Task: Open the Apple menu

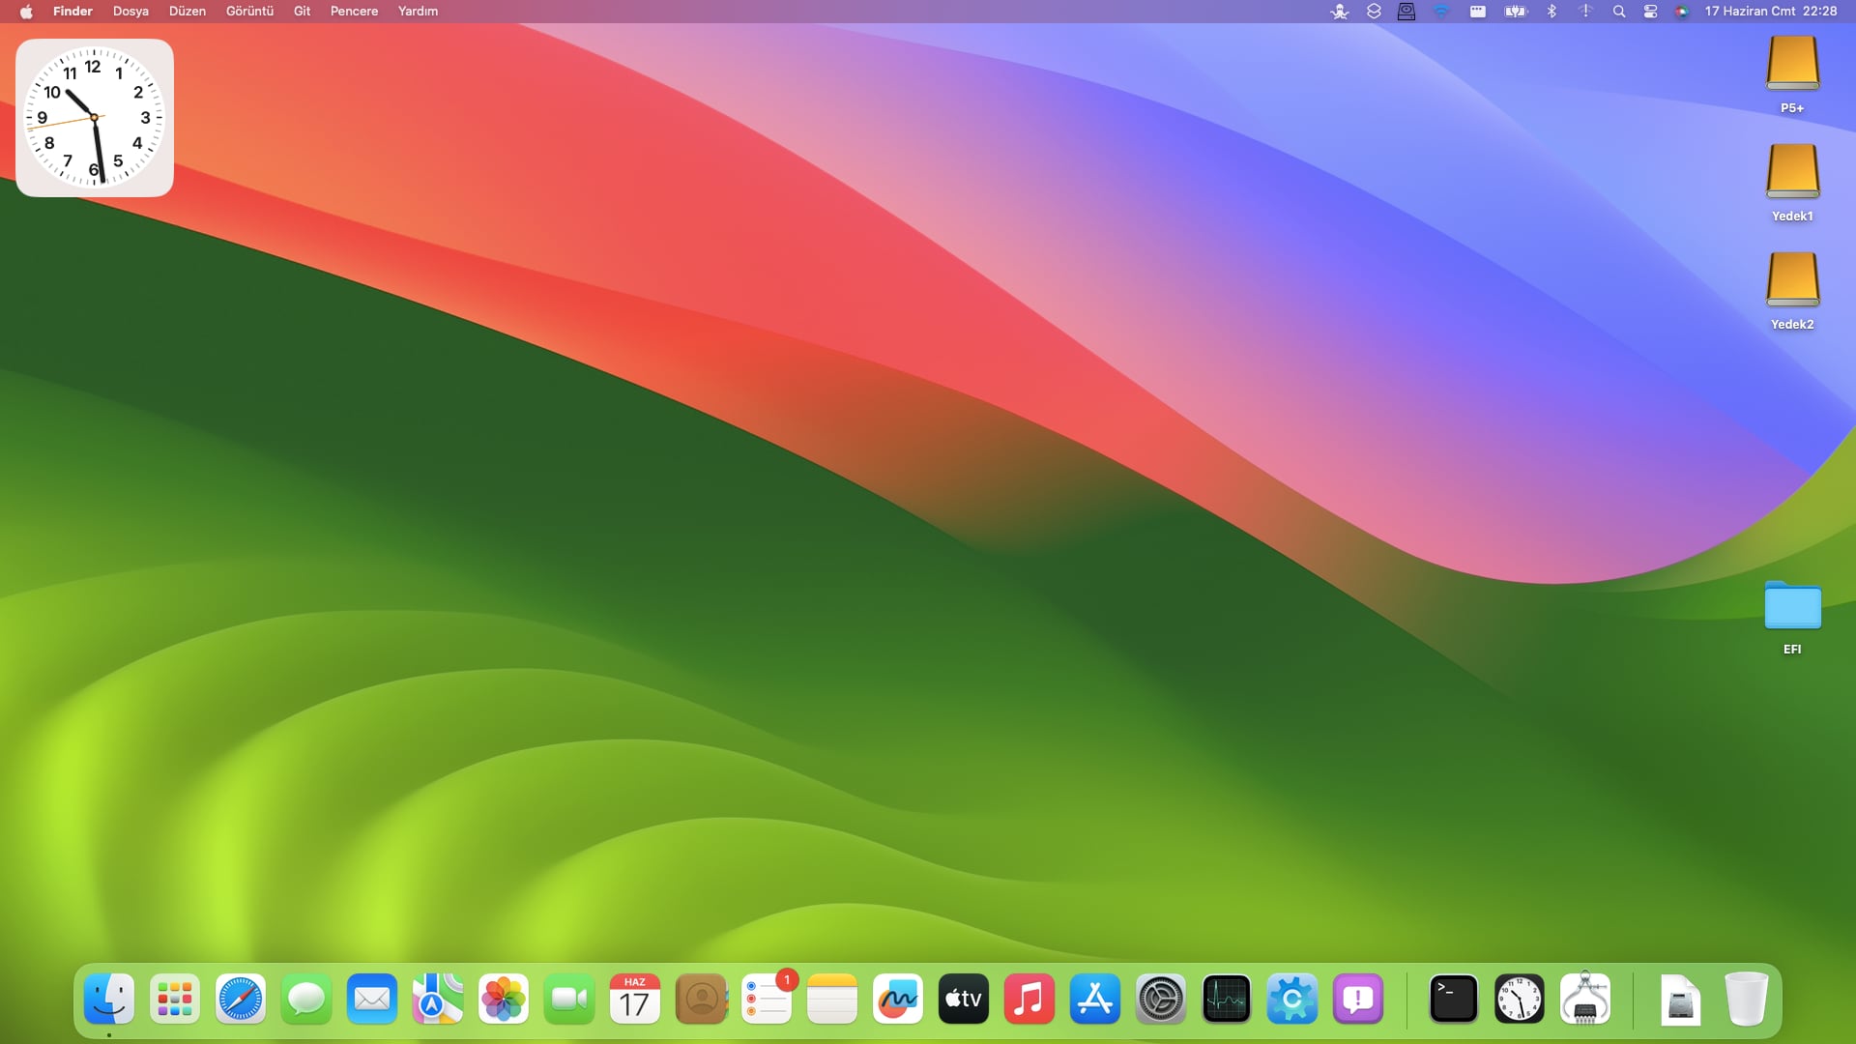Action: pyautogui.click(x=26, y=12)
